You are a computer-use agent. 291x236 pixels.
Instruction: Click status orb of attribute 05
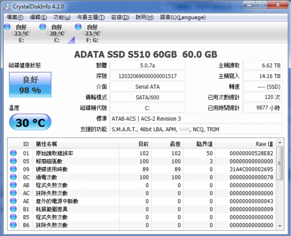click(13, 161)
